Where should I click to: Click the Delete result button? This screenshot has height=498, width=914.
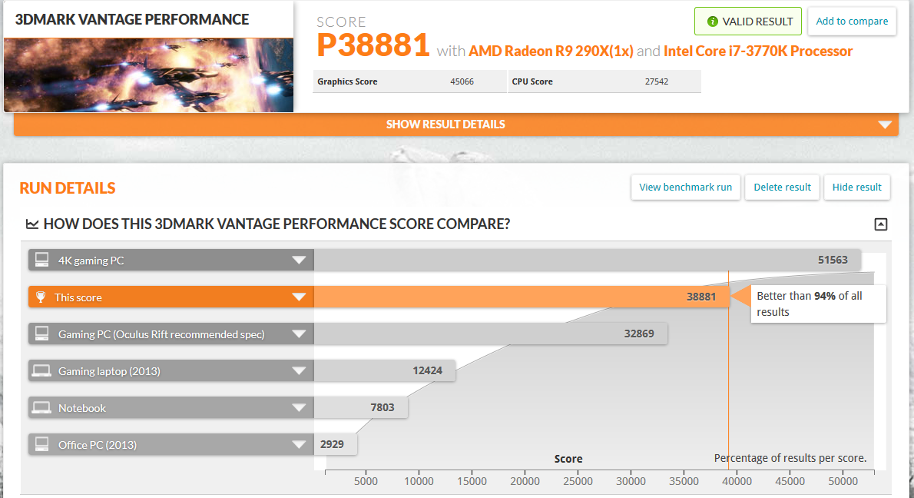tap(782, 188)
